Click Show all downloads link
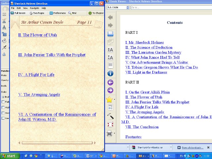212x159 pixels. tap(192, 147)
